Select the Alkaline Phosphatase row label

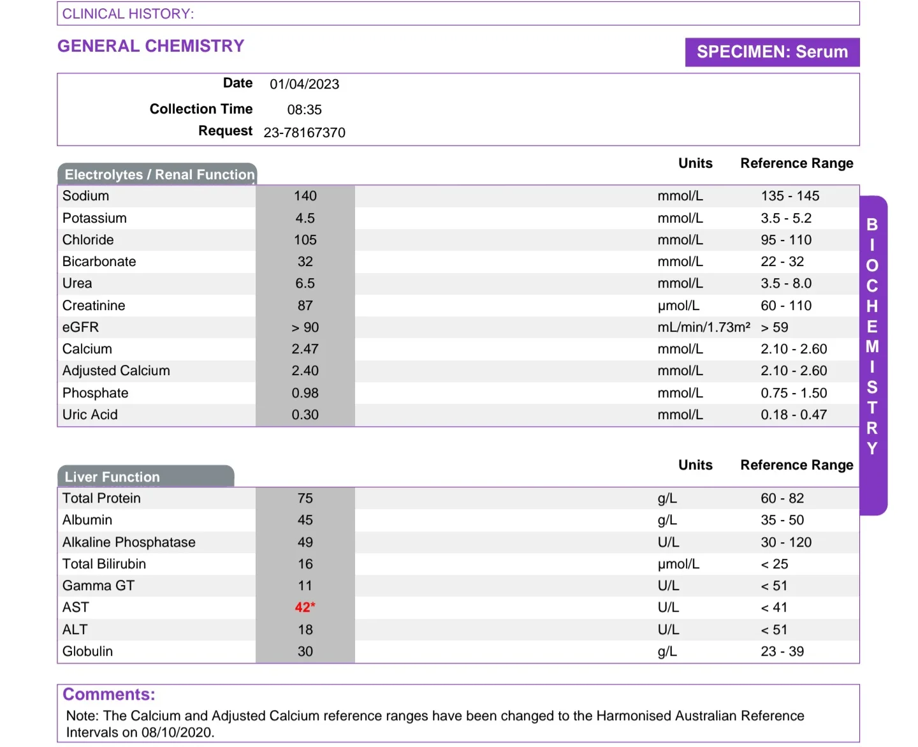pyautogui.click(x=129, y=542)
